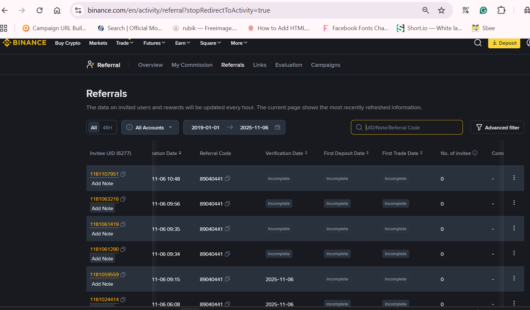Copy invitee UID 1181107951

click(123, 174)
